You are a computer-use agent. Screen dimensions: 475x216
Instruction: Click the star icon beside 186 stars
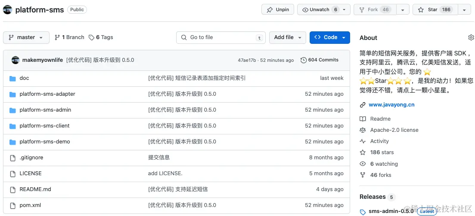[x=363, y=152]
